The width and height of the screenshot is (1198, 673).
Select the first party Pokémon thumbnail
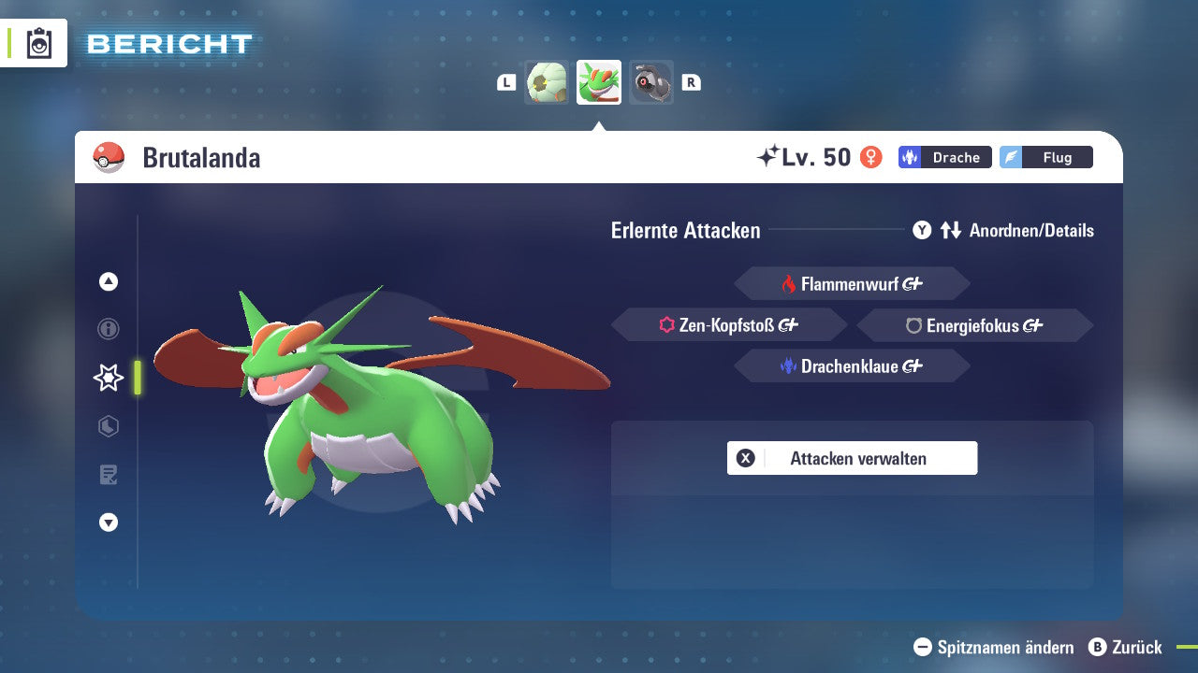tap(547, 82)
